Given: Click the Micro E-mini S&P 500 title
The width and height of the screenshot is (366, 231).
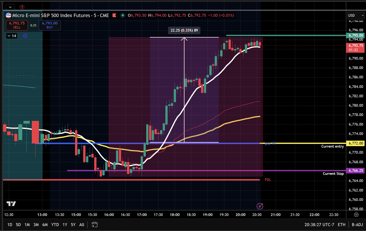Looking at the screenshot, I should point(51,15).
